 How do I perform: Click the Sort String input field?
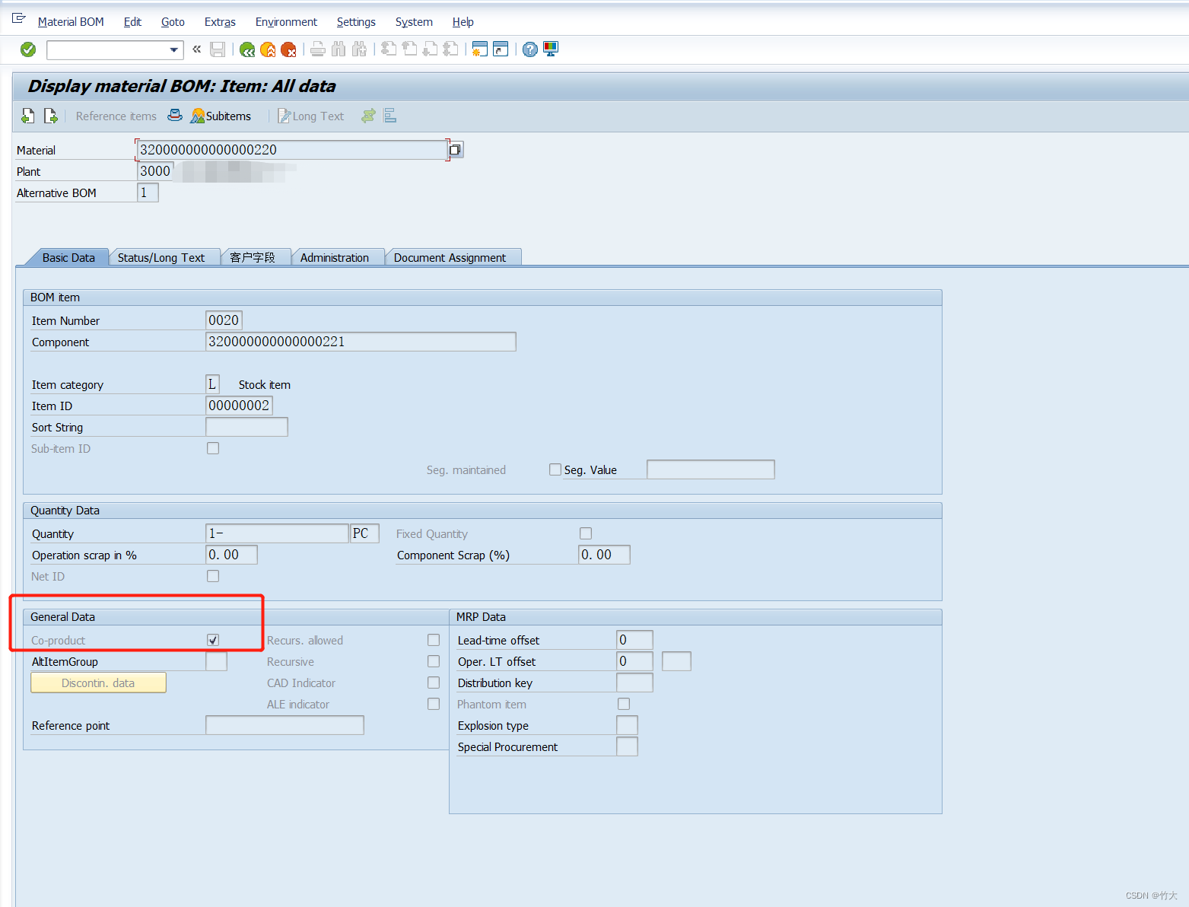(247, 427)
